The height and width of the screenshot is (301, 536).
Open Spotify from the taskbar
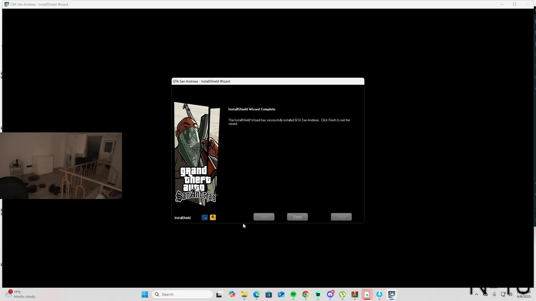[x=293, y=294]
